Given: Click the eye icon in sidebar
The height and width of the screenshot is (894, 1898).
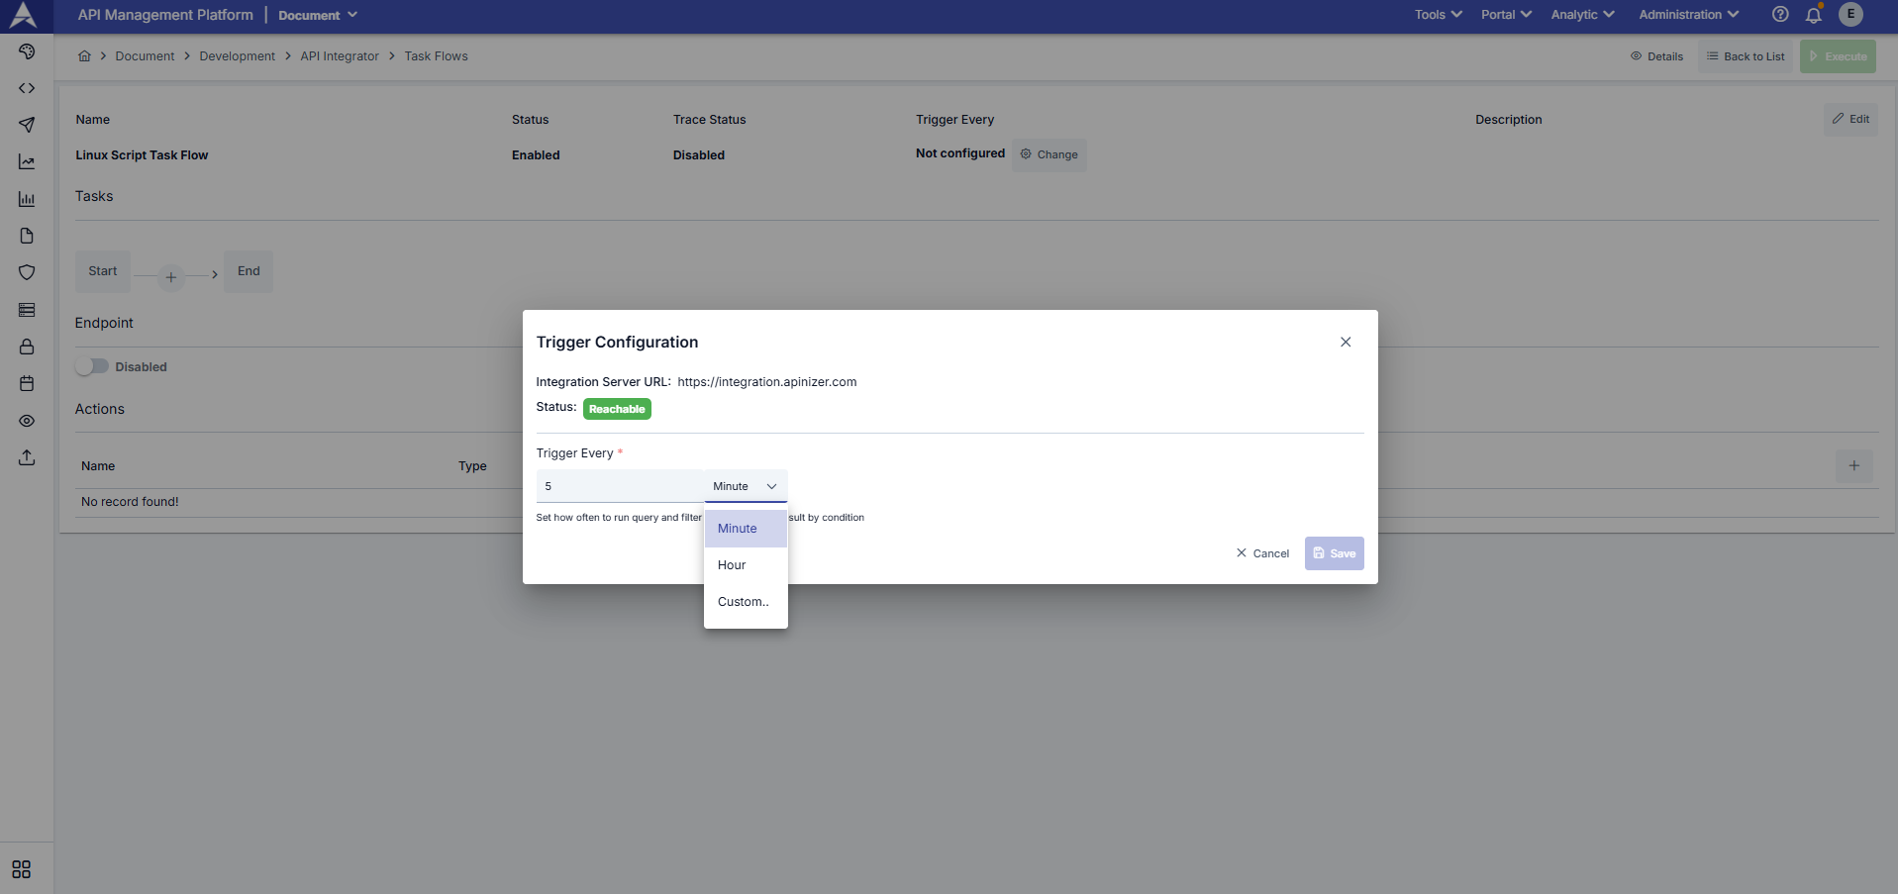Looking at the screenshot, I should tap(27, 421).
